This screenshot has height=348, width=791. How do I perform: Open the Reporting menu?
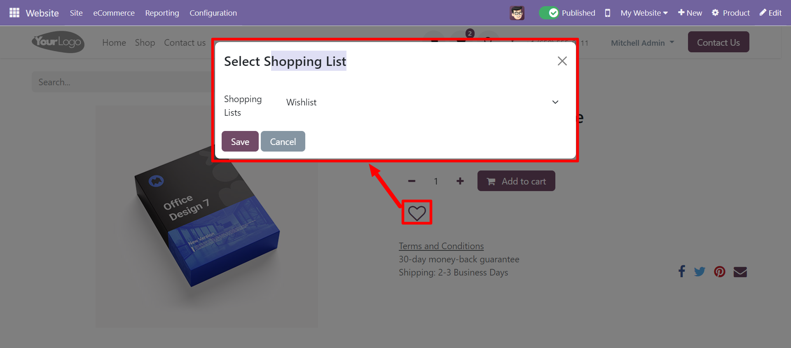click(x=162, y=13)
